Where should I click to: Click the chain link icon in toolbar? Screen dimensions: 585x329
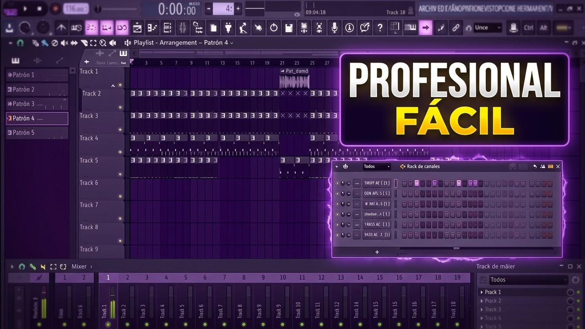click(455, 28)
